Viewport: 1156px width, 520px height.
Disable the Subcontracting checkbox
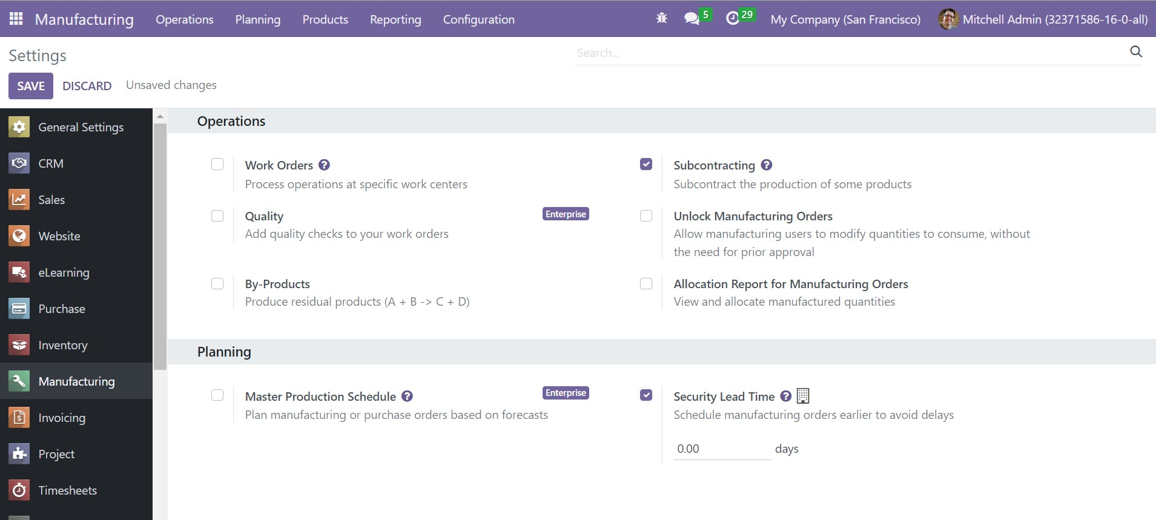click(x=646, y=164)
